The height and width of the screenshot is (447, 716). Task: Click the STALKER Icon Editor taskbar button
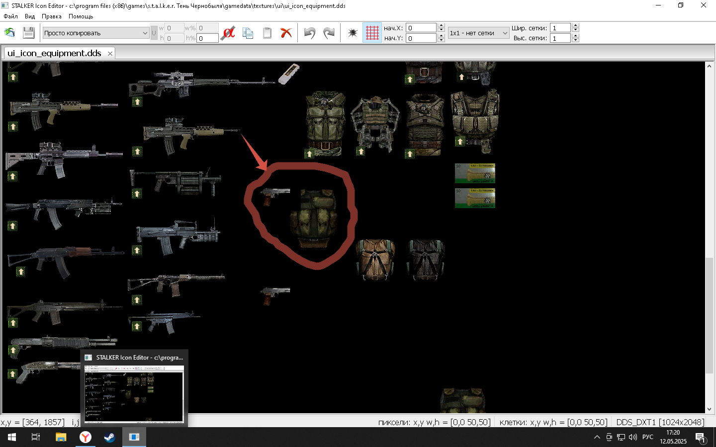click(x=134, y=437)
